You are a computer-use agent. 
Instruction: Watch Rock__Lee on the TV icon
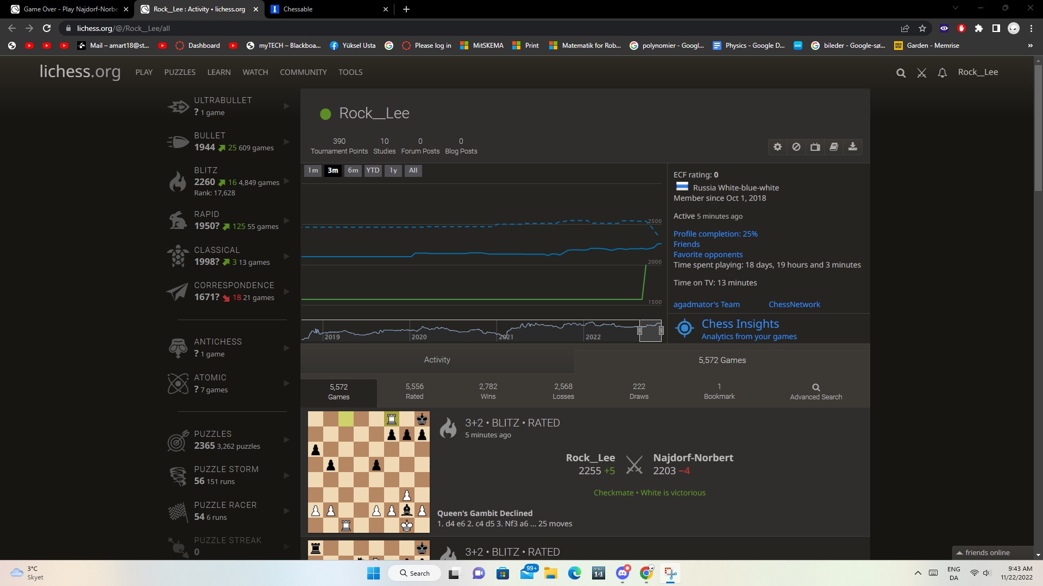(x=815, y=146)
